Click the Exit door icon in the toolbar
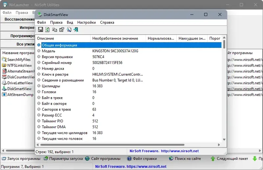The width and height of the screenshot is (263, 170). point(76,30)
